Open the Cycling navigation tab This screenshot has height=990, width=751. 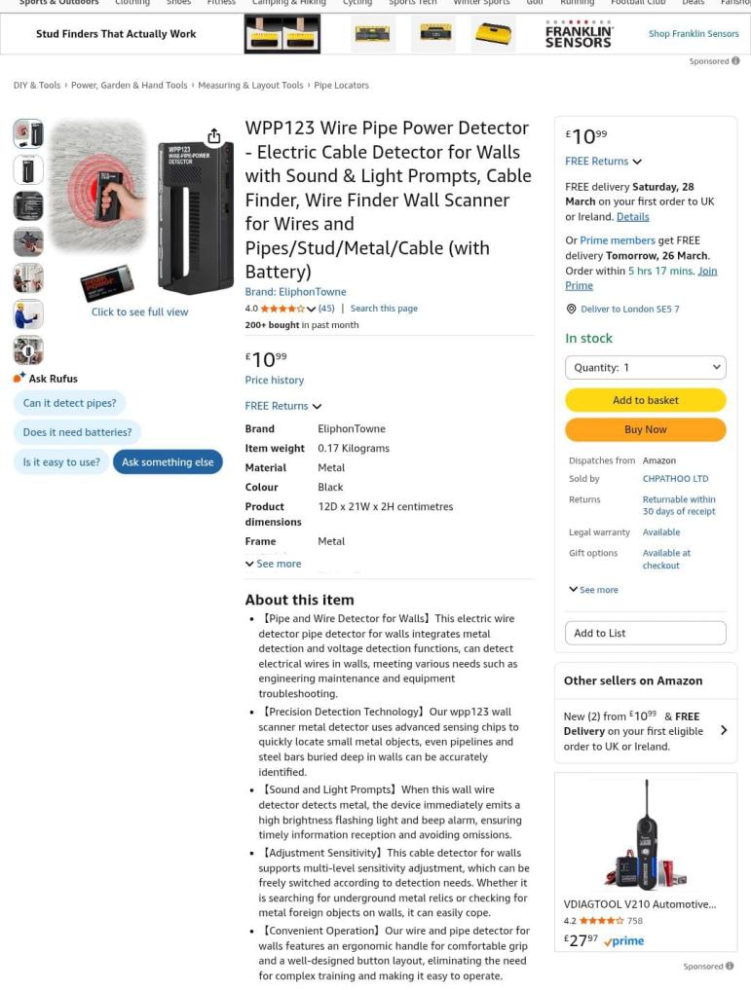point(357,3)
